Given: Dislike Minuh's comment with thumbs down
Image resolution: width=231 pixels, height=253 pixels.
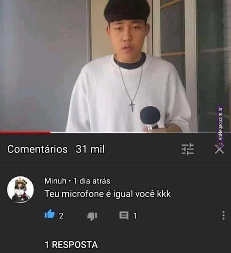Looking at the screenshot, I should pyautogui.click(x=92, y=217).
